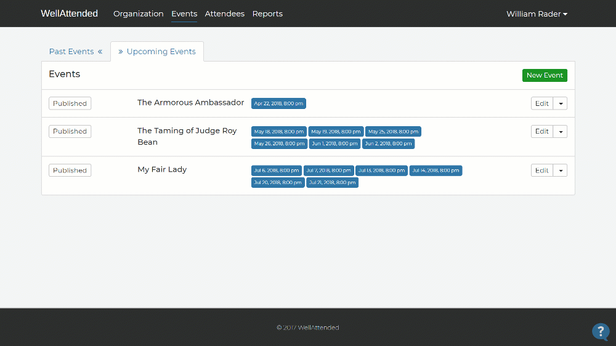Viewport: 616px width, 346px height.
Task: Open the Organization menu
Action: point(138,14)
